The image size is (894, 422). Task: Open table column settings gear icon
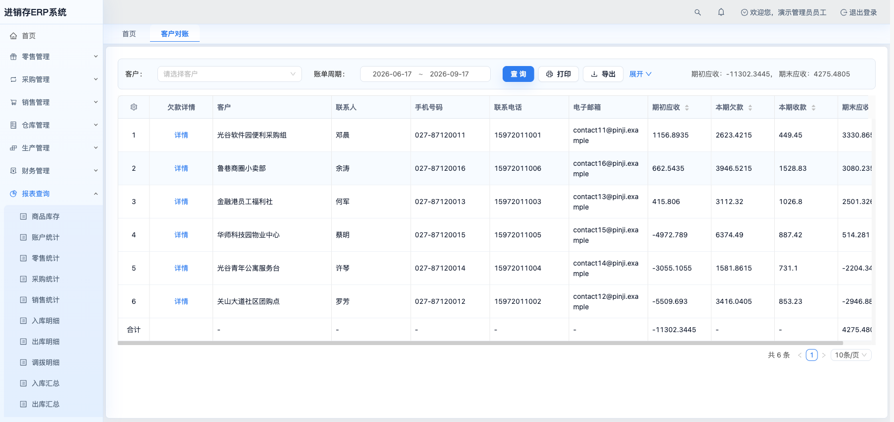tap(134, 107)
